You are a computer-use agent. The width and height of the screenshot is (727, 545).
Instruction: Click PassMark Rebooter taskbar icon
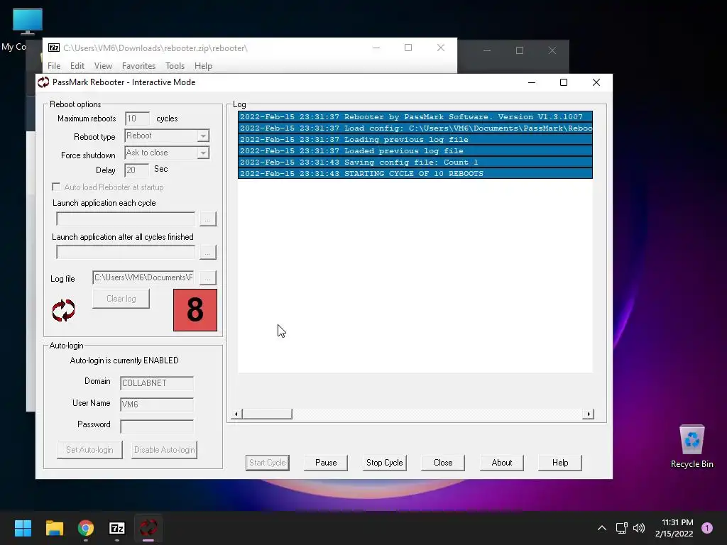tap(148, 528)
